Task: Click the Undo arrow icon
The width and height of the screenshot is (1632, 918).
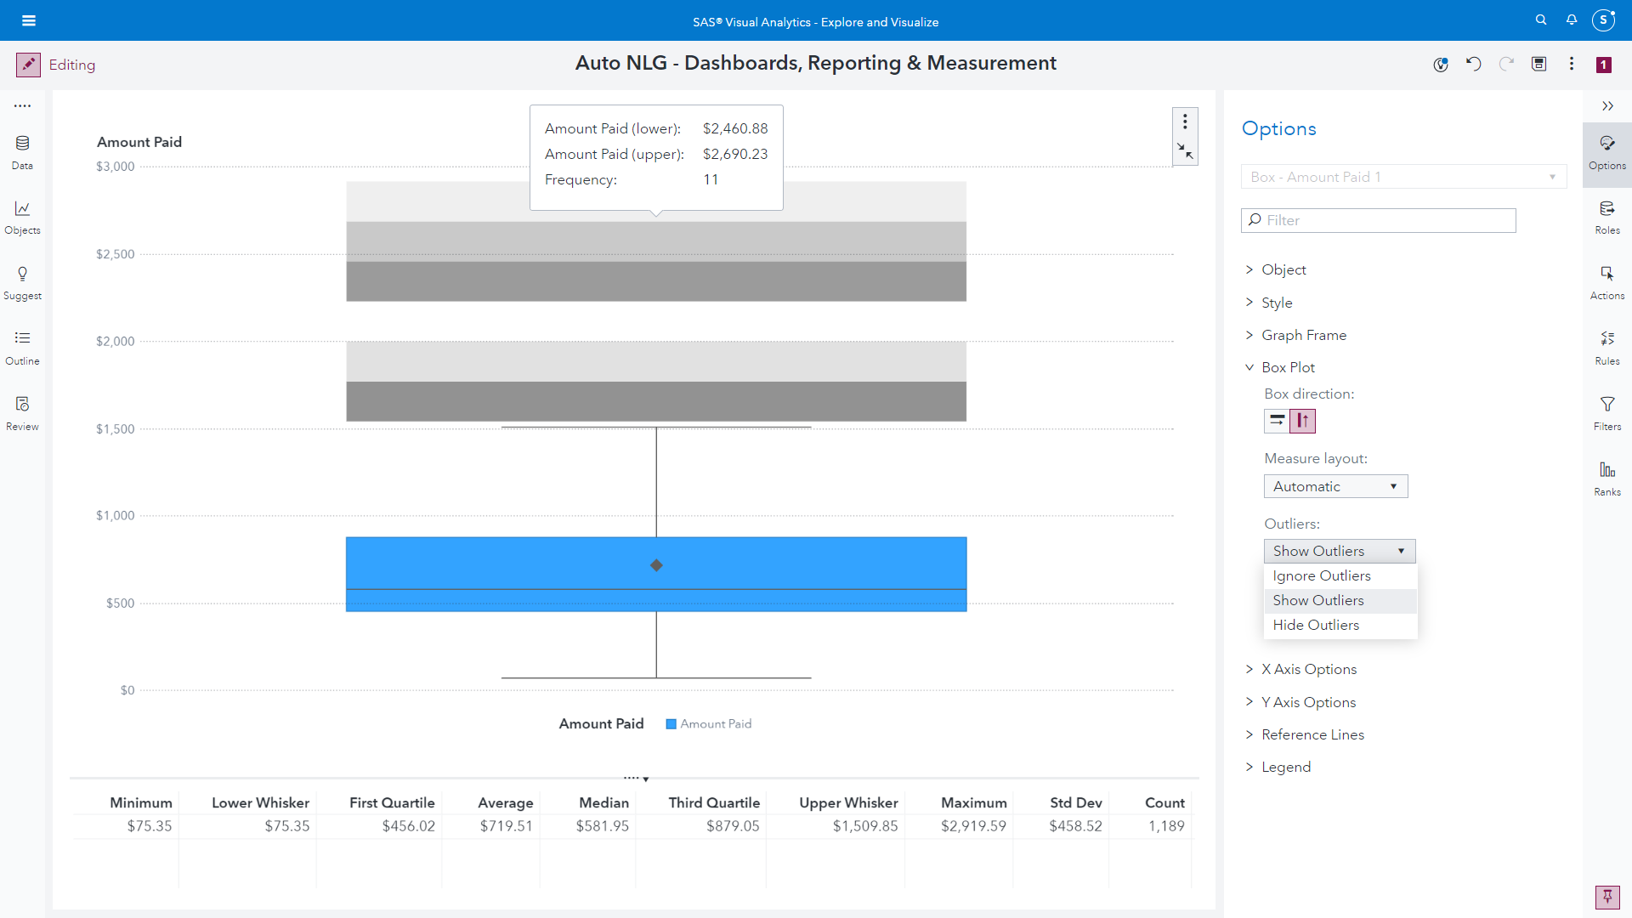Action: (x=1473, y=64)
